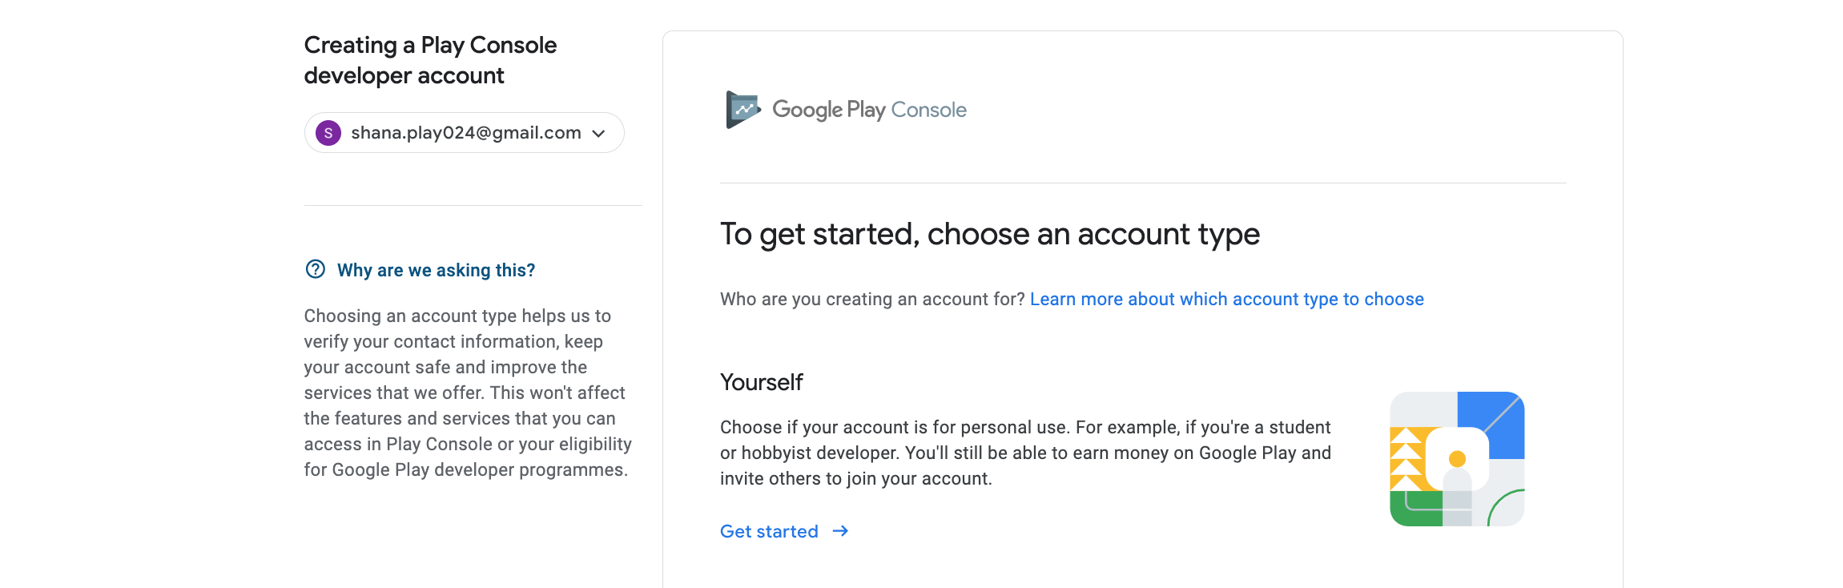
Task: Expand the account chevron next to email
Action: (x=598, y=134)
